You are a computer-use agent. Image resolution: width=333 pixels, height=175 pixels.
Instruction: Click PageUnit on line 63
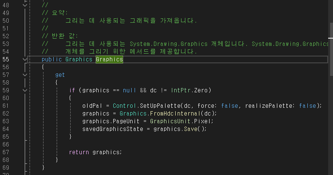tap(126, 121)
